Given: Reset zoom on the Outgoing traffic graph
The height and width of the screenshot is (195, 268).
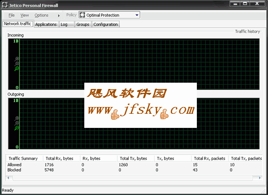Looking at the screenshot, I should tap(17, 123).
